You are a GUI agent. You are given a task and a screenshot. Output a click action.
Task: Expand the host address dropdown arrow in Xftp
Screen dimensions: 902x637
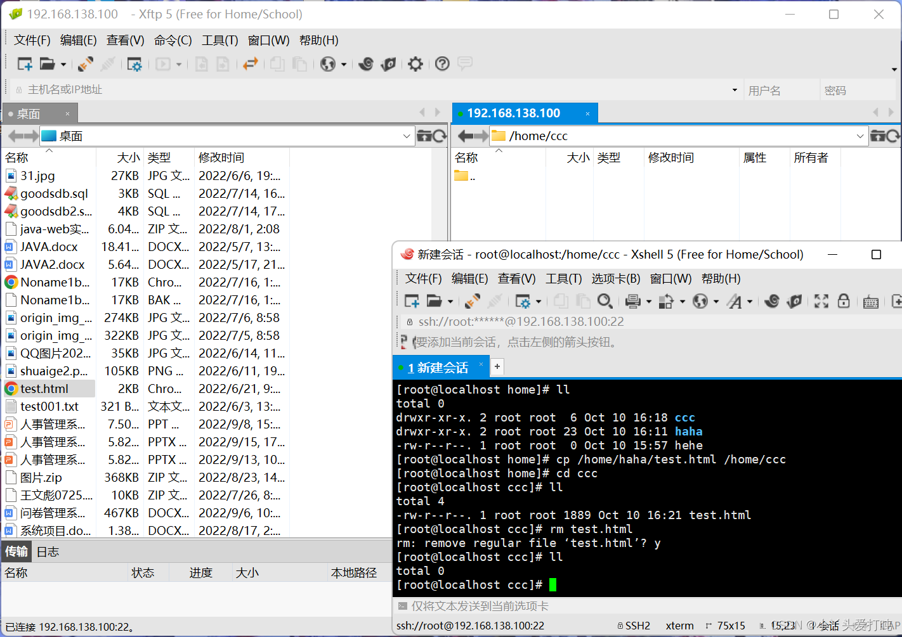coord(735,90)
